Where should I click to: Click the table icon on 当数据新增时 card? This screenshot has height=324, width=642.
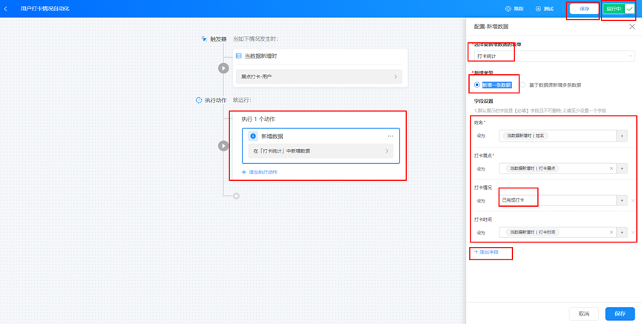coord(239,56)
